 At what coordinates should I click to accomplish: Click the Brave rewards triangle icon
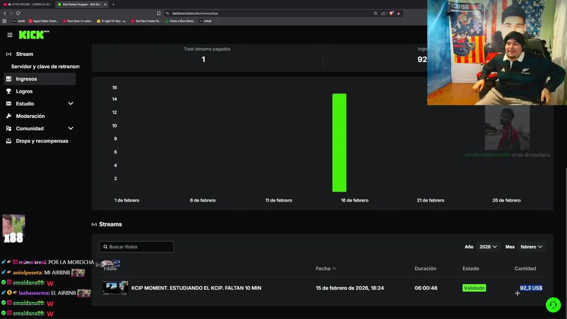coord(398,13)
